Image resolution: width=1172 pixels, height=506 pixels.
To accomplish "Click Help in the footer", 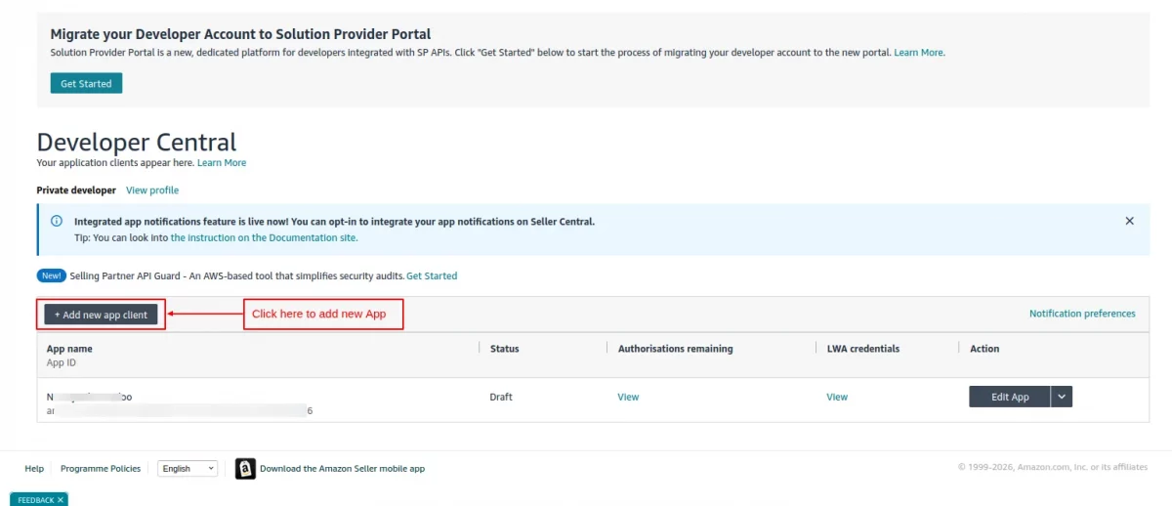I will click(34, 469).
